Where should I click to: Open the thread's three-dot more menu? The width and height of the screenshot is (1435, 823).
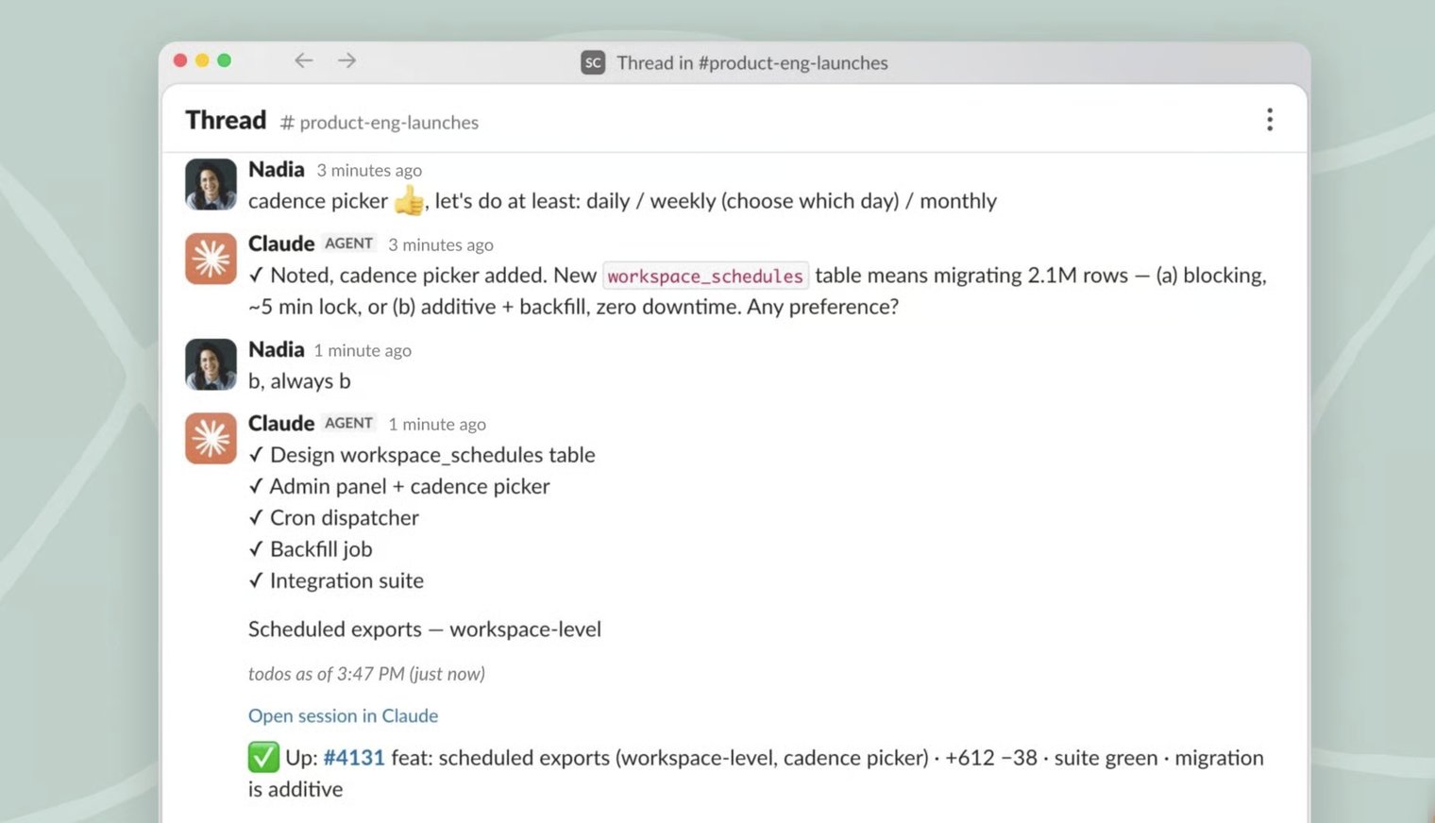coord(1270,120)
